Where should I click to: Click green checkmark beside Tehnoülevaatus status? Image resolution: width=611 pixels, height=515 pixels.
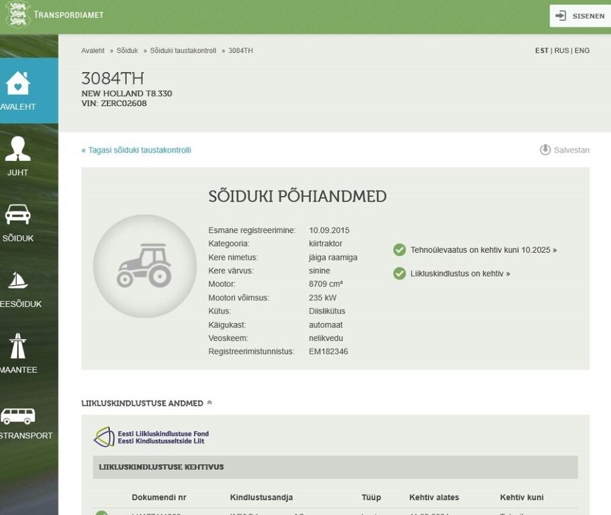click(399, 250)
